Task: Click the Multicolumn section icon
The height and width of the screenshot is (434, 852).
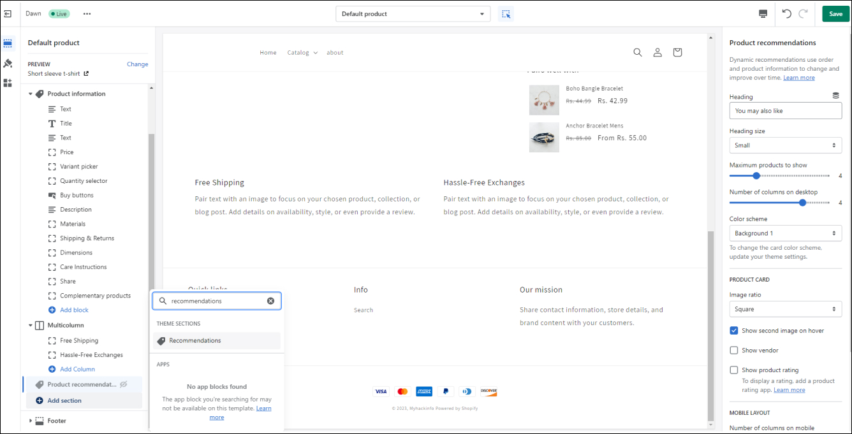Action: pyautogui.click(x=40, y=325)
